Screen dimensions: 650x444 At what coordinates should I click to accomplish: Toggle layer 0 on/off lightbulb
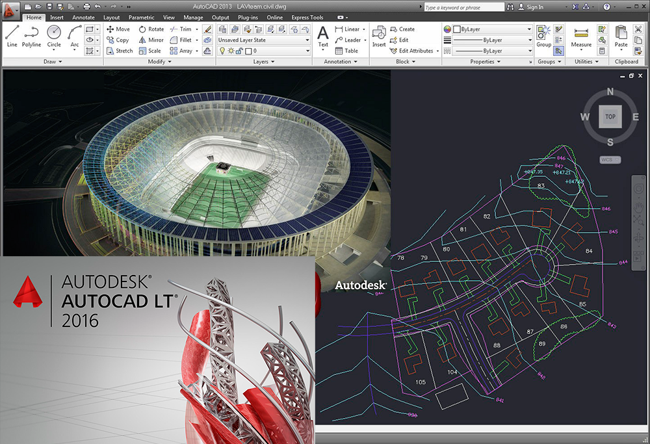222,51
